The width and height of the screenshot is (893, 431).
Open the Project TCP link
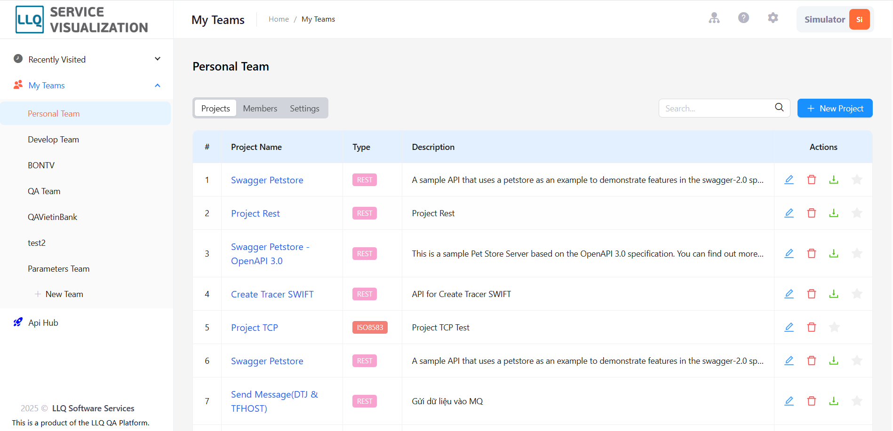(x=255, y=328)
